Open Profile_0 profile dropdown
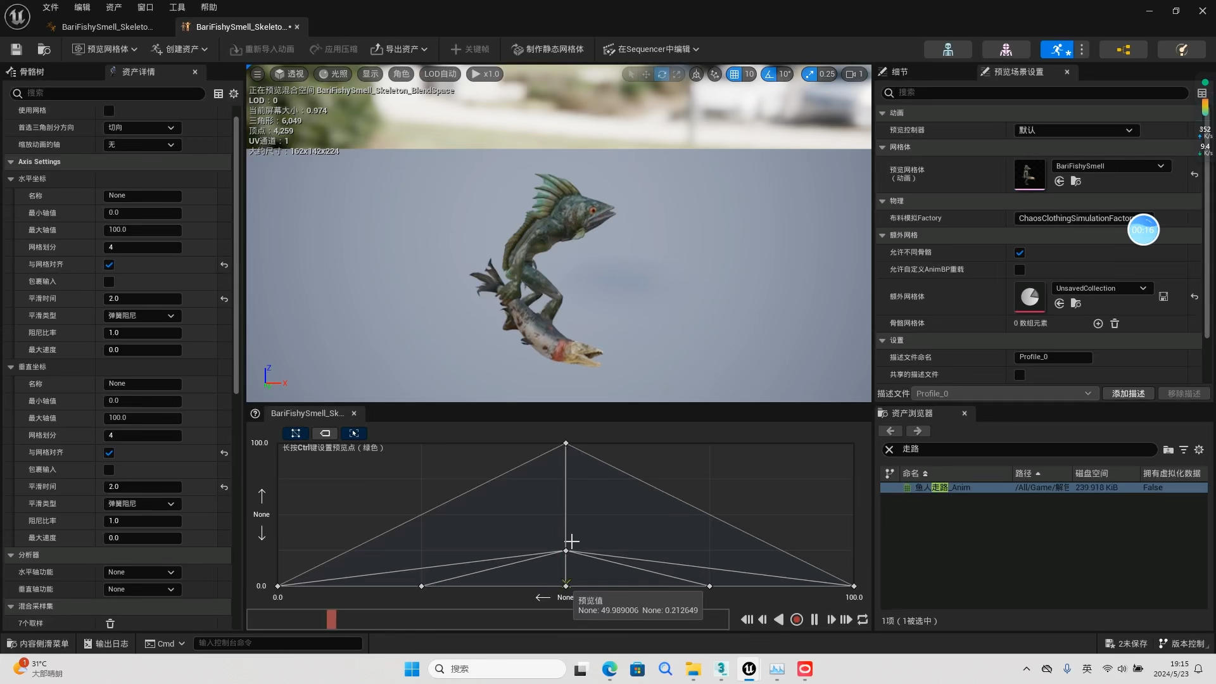The width and height of the screenshot is (1216, 684). (x=1004, y=394)
